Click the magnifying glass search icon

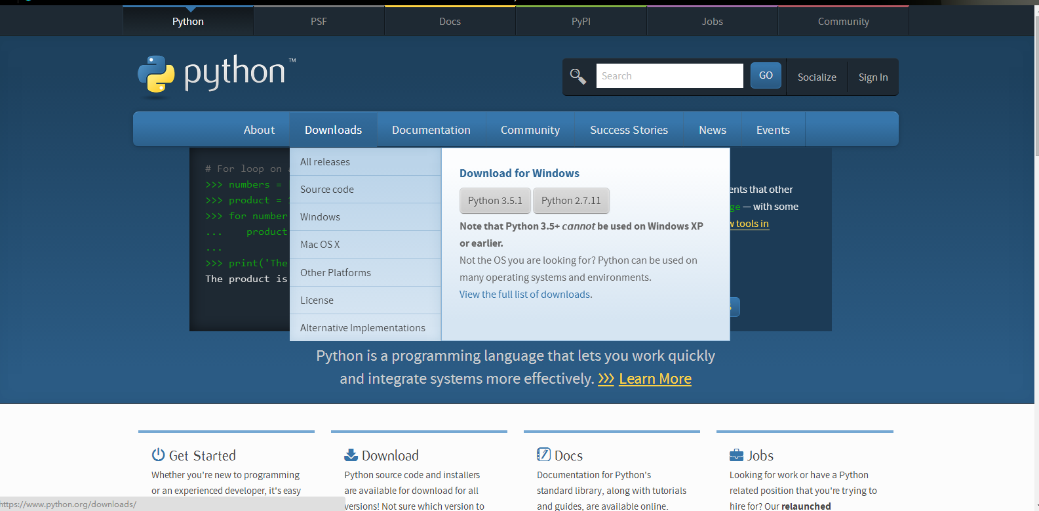click(x=578, y=76)
